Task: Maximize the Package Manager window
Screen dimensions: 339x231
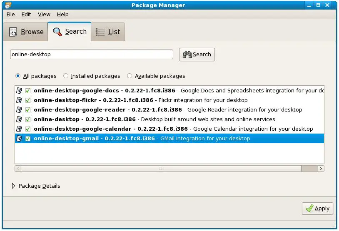Action: coord(318,5)
